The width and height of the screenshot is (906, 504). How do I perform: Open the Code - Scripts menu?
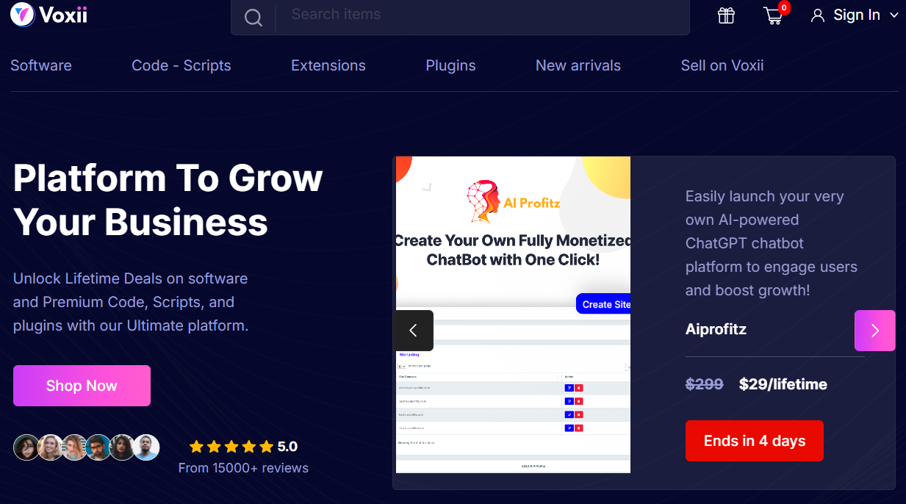click(181, 65)
